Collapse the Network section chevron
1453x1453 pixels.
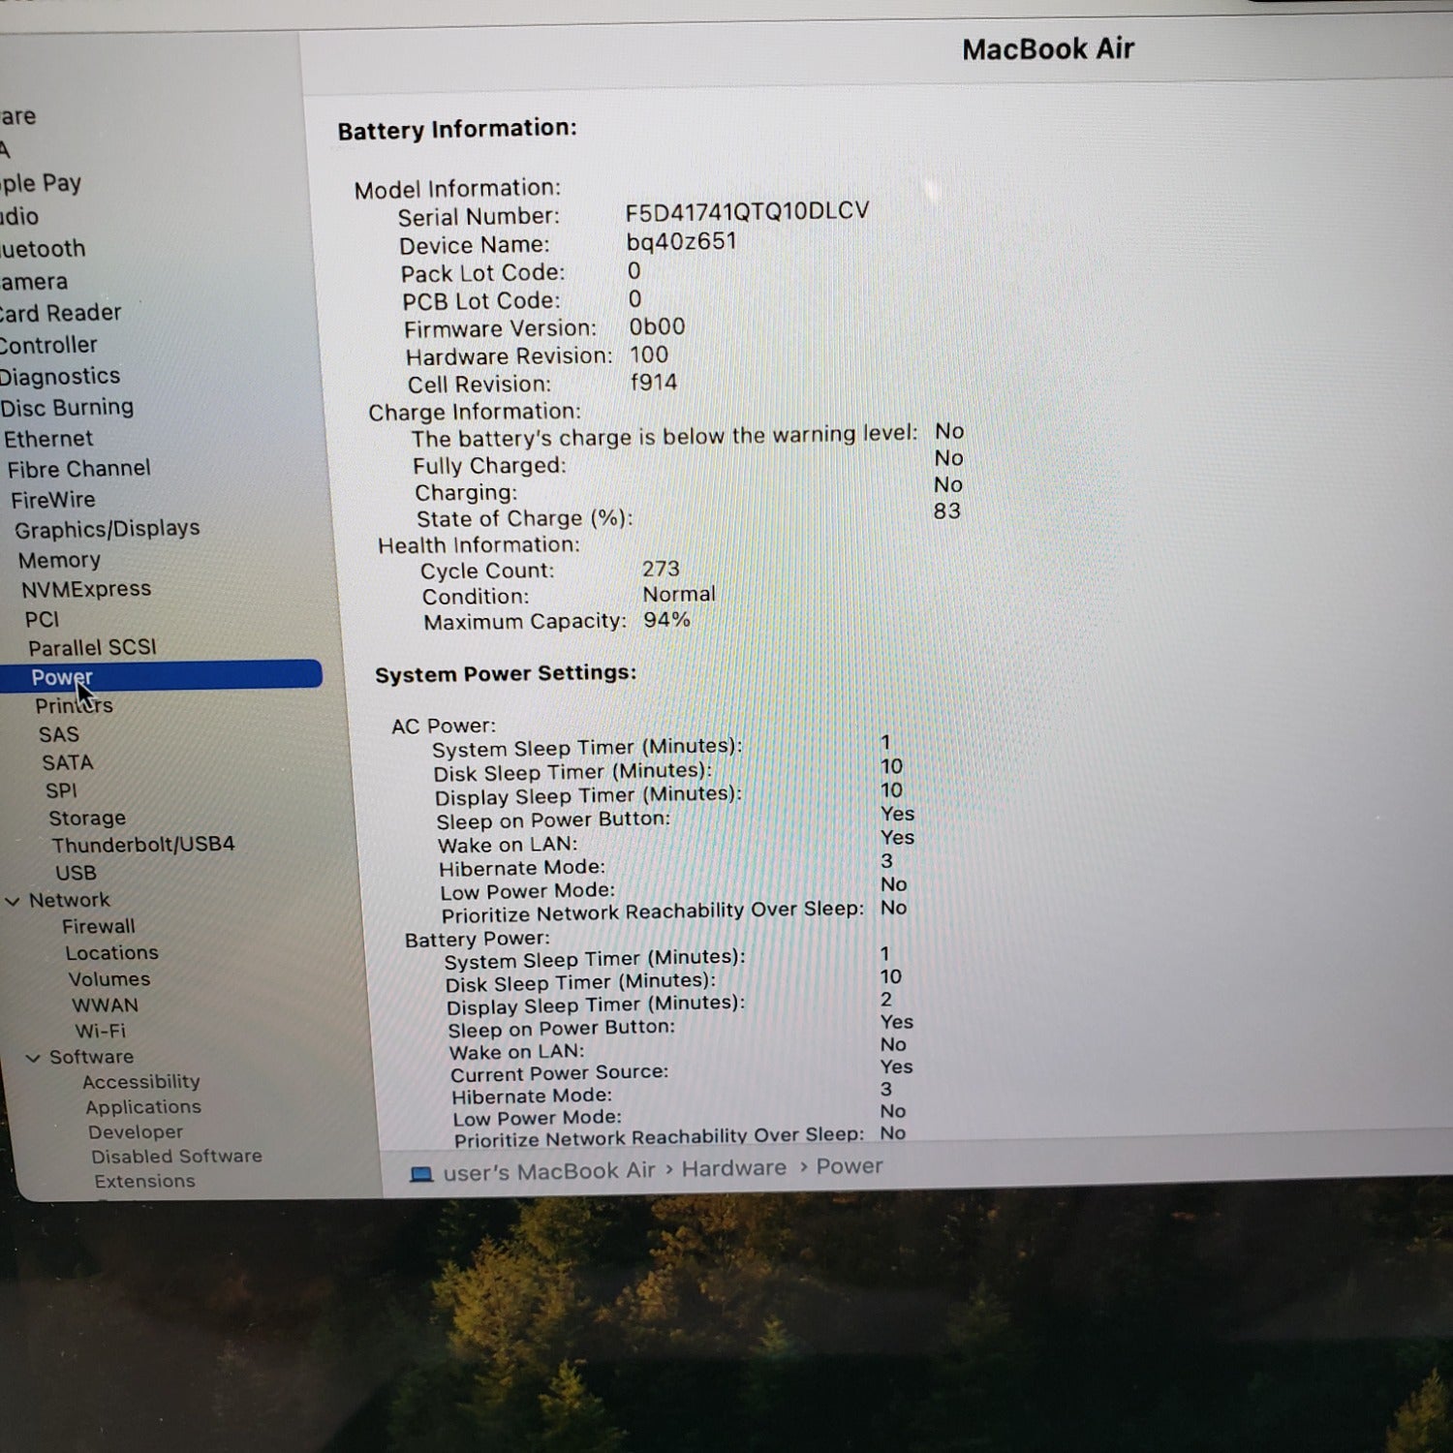[13, 902]
